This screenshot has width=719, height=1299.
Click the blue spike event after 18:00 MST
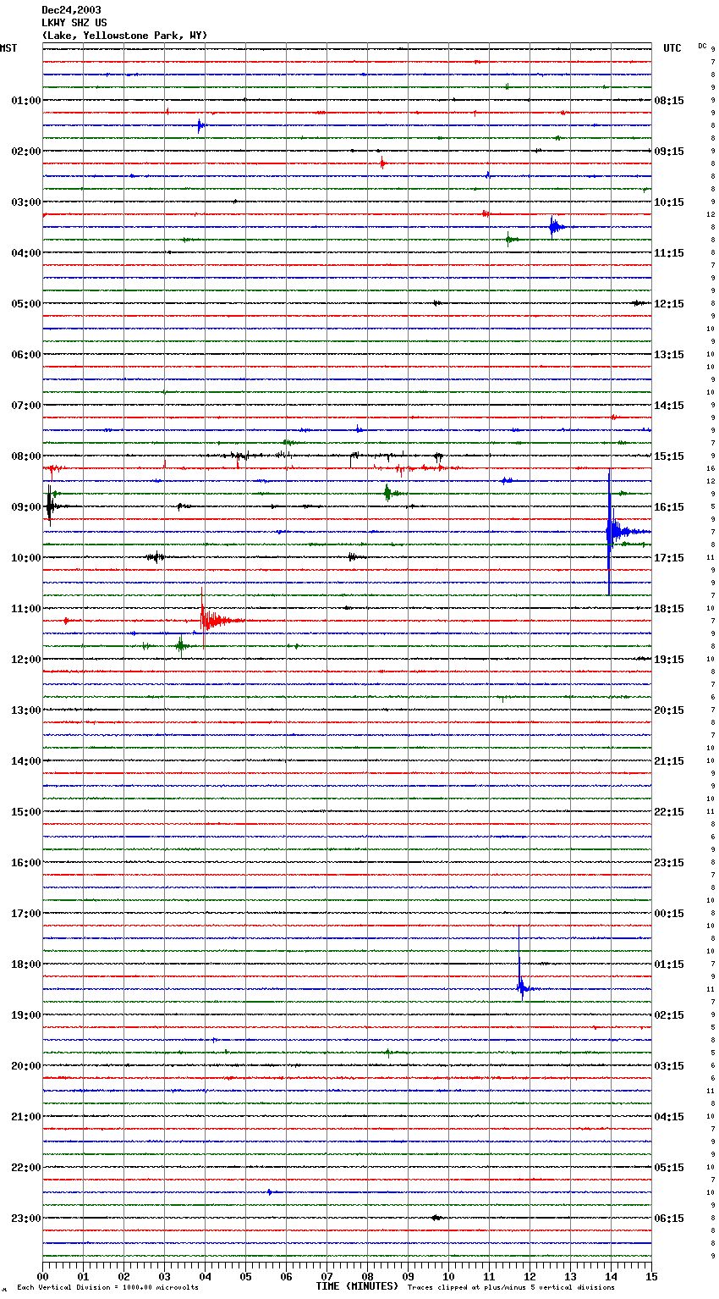tap(521, 985)
